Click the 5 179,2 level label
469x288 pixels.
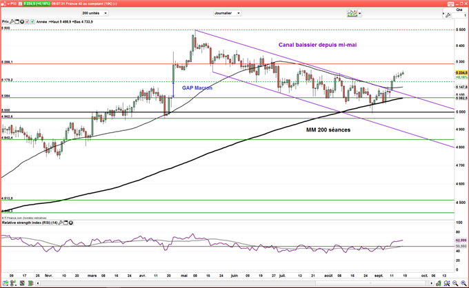point(7,80)
